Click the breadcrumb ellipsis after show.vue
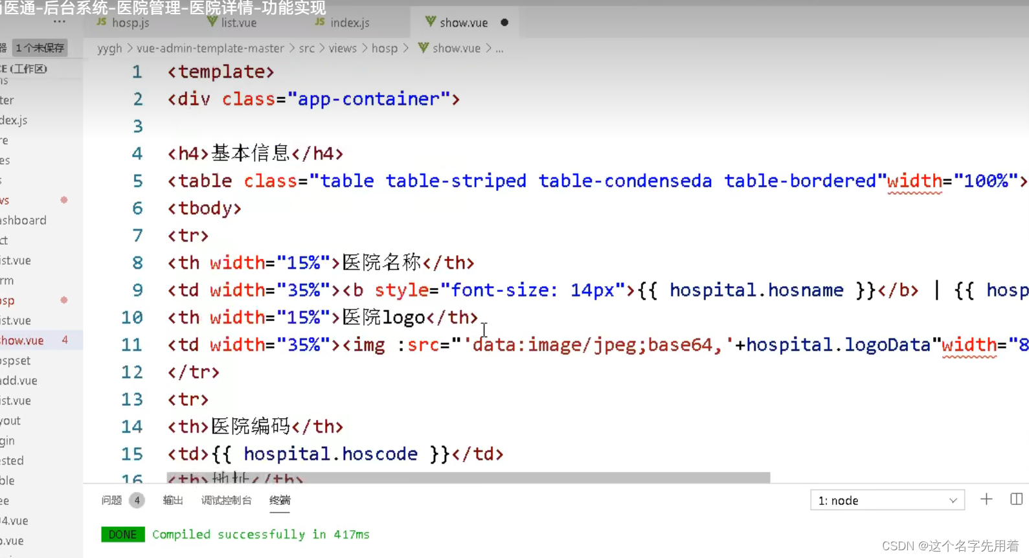Screen dimensions: 1029x558 point(499,49)
